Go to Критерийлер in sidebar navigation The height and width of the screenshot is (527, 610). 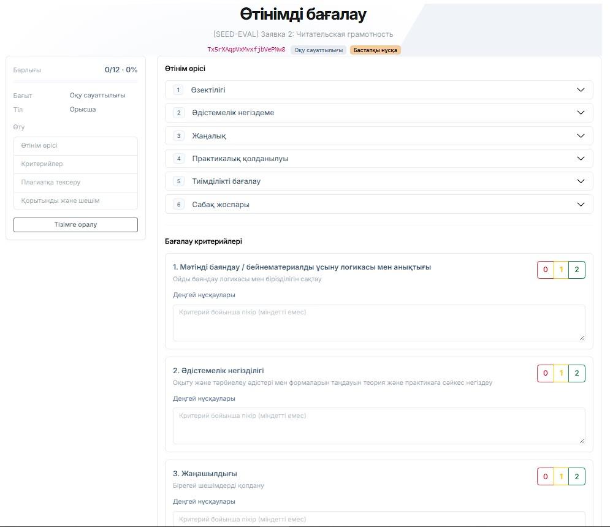[x=75, y=164]
